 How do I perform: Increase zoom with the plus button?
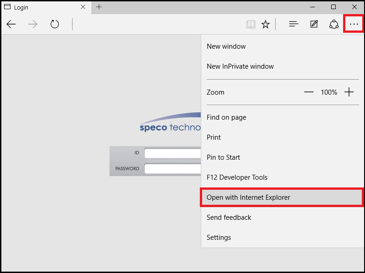click(349, 92)
